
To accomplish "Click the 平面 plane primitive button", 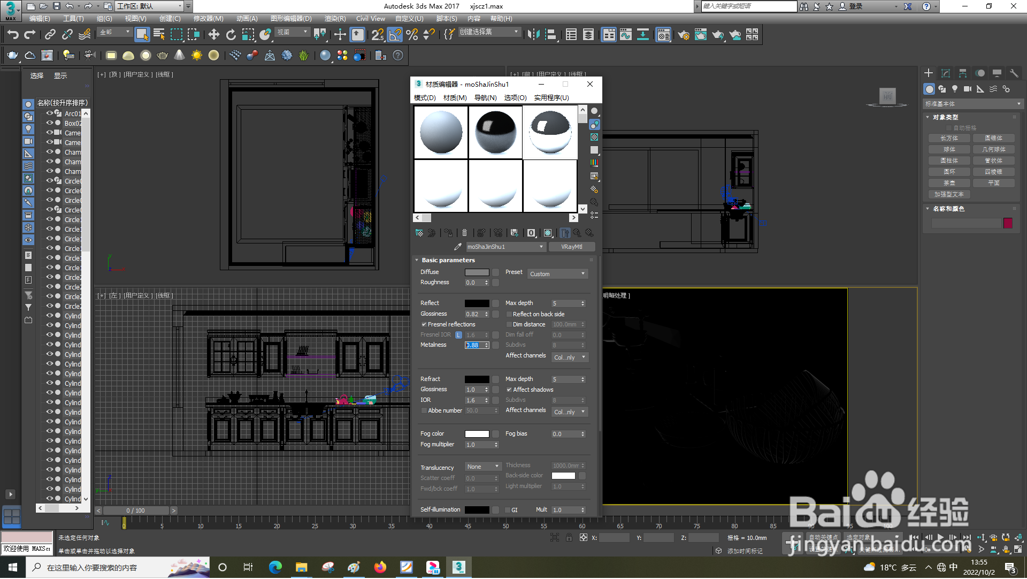I will [x=993, y=184].
